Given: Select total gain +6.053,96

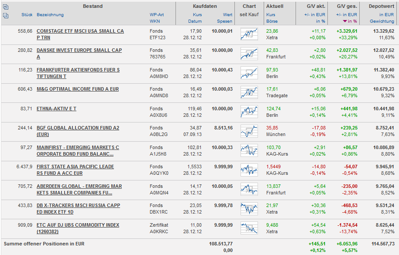Looking at the screenshot, I should [x=347, y=244].
